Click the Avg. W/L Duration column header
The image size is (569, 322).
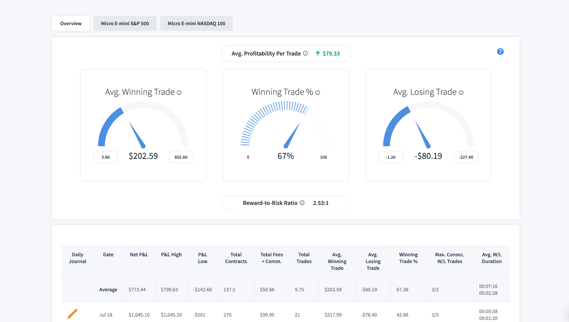[492, 258]
